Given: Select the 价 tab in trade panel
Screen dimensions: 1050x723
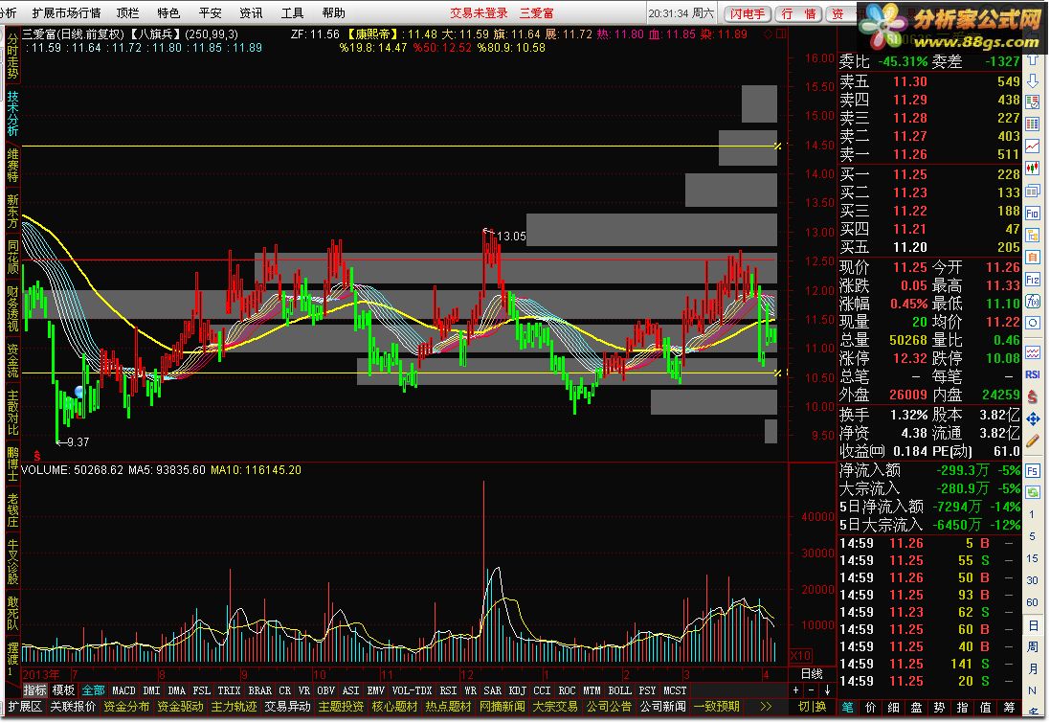Looking at the screenshot, I should 870,707.
